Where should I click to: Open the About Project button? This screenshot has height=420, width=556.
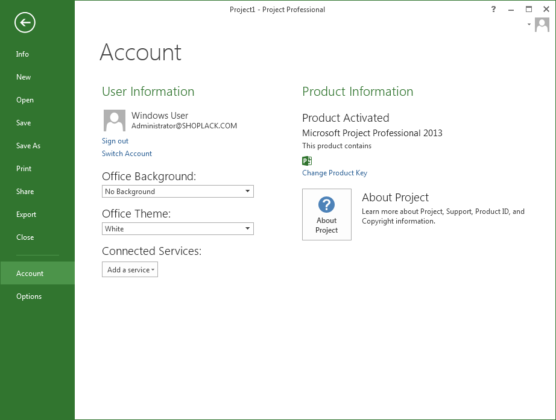tap(327, 215)
